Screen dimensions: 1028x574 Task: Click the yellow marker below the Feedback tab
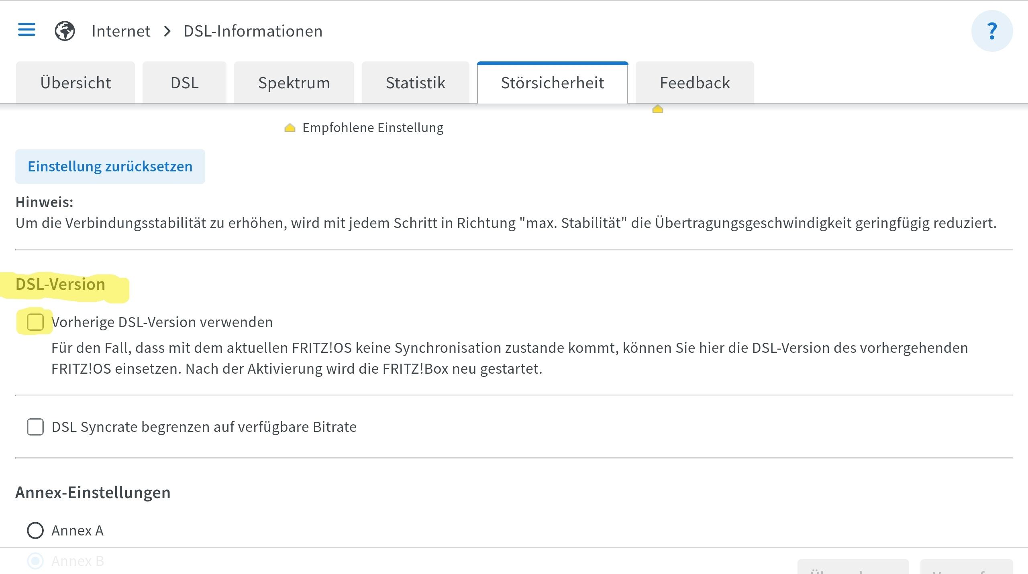(x=657, y=109)
